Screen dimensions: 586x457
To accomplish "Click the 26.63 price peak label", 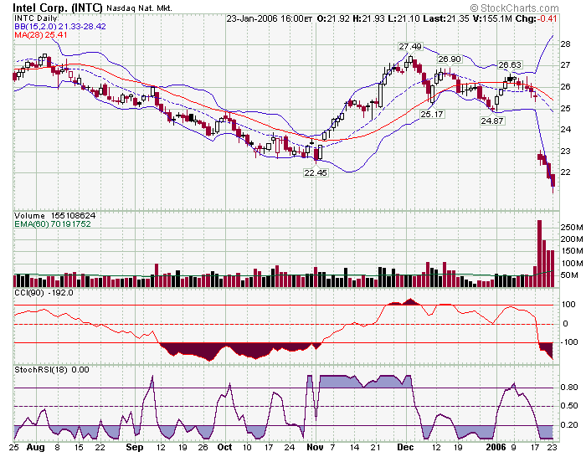I will coord(510,65).
